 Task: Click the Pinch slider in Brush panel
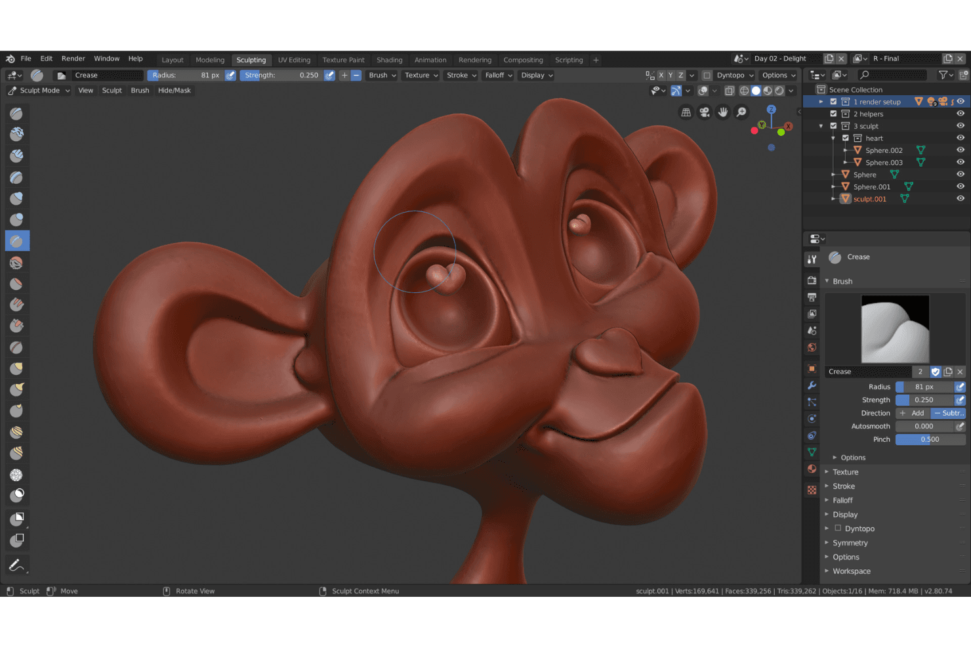click(930, 439)
